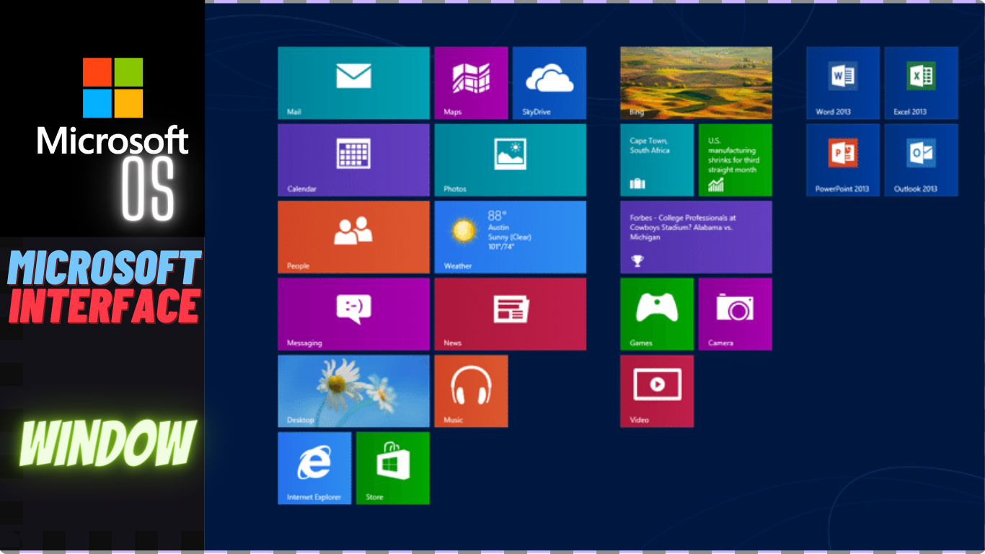Open the Store tile
This screenshot has height=554, width=985.
(x=393, y=468)
